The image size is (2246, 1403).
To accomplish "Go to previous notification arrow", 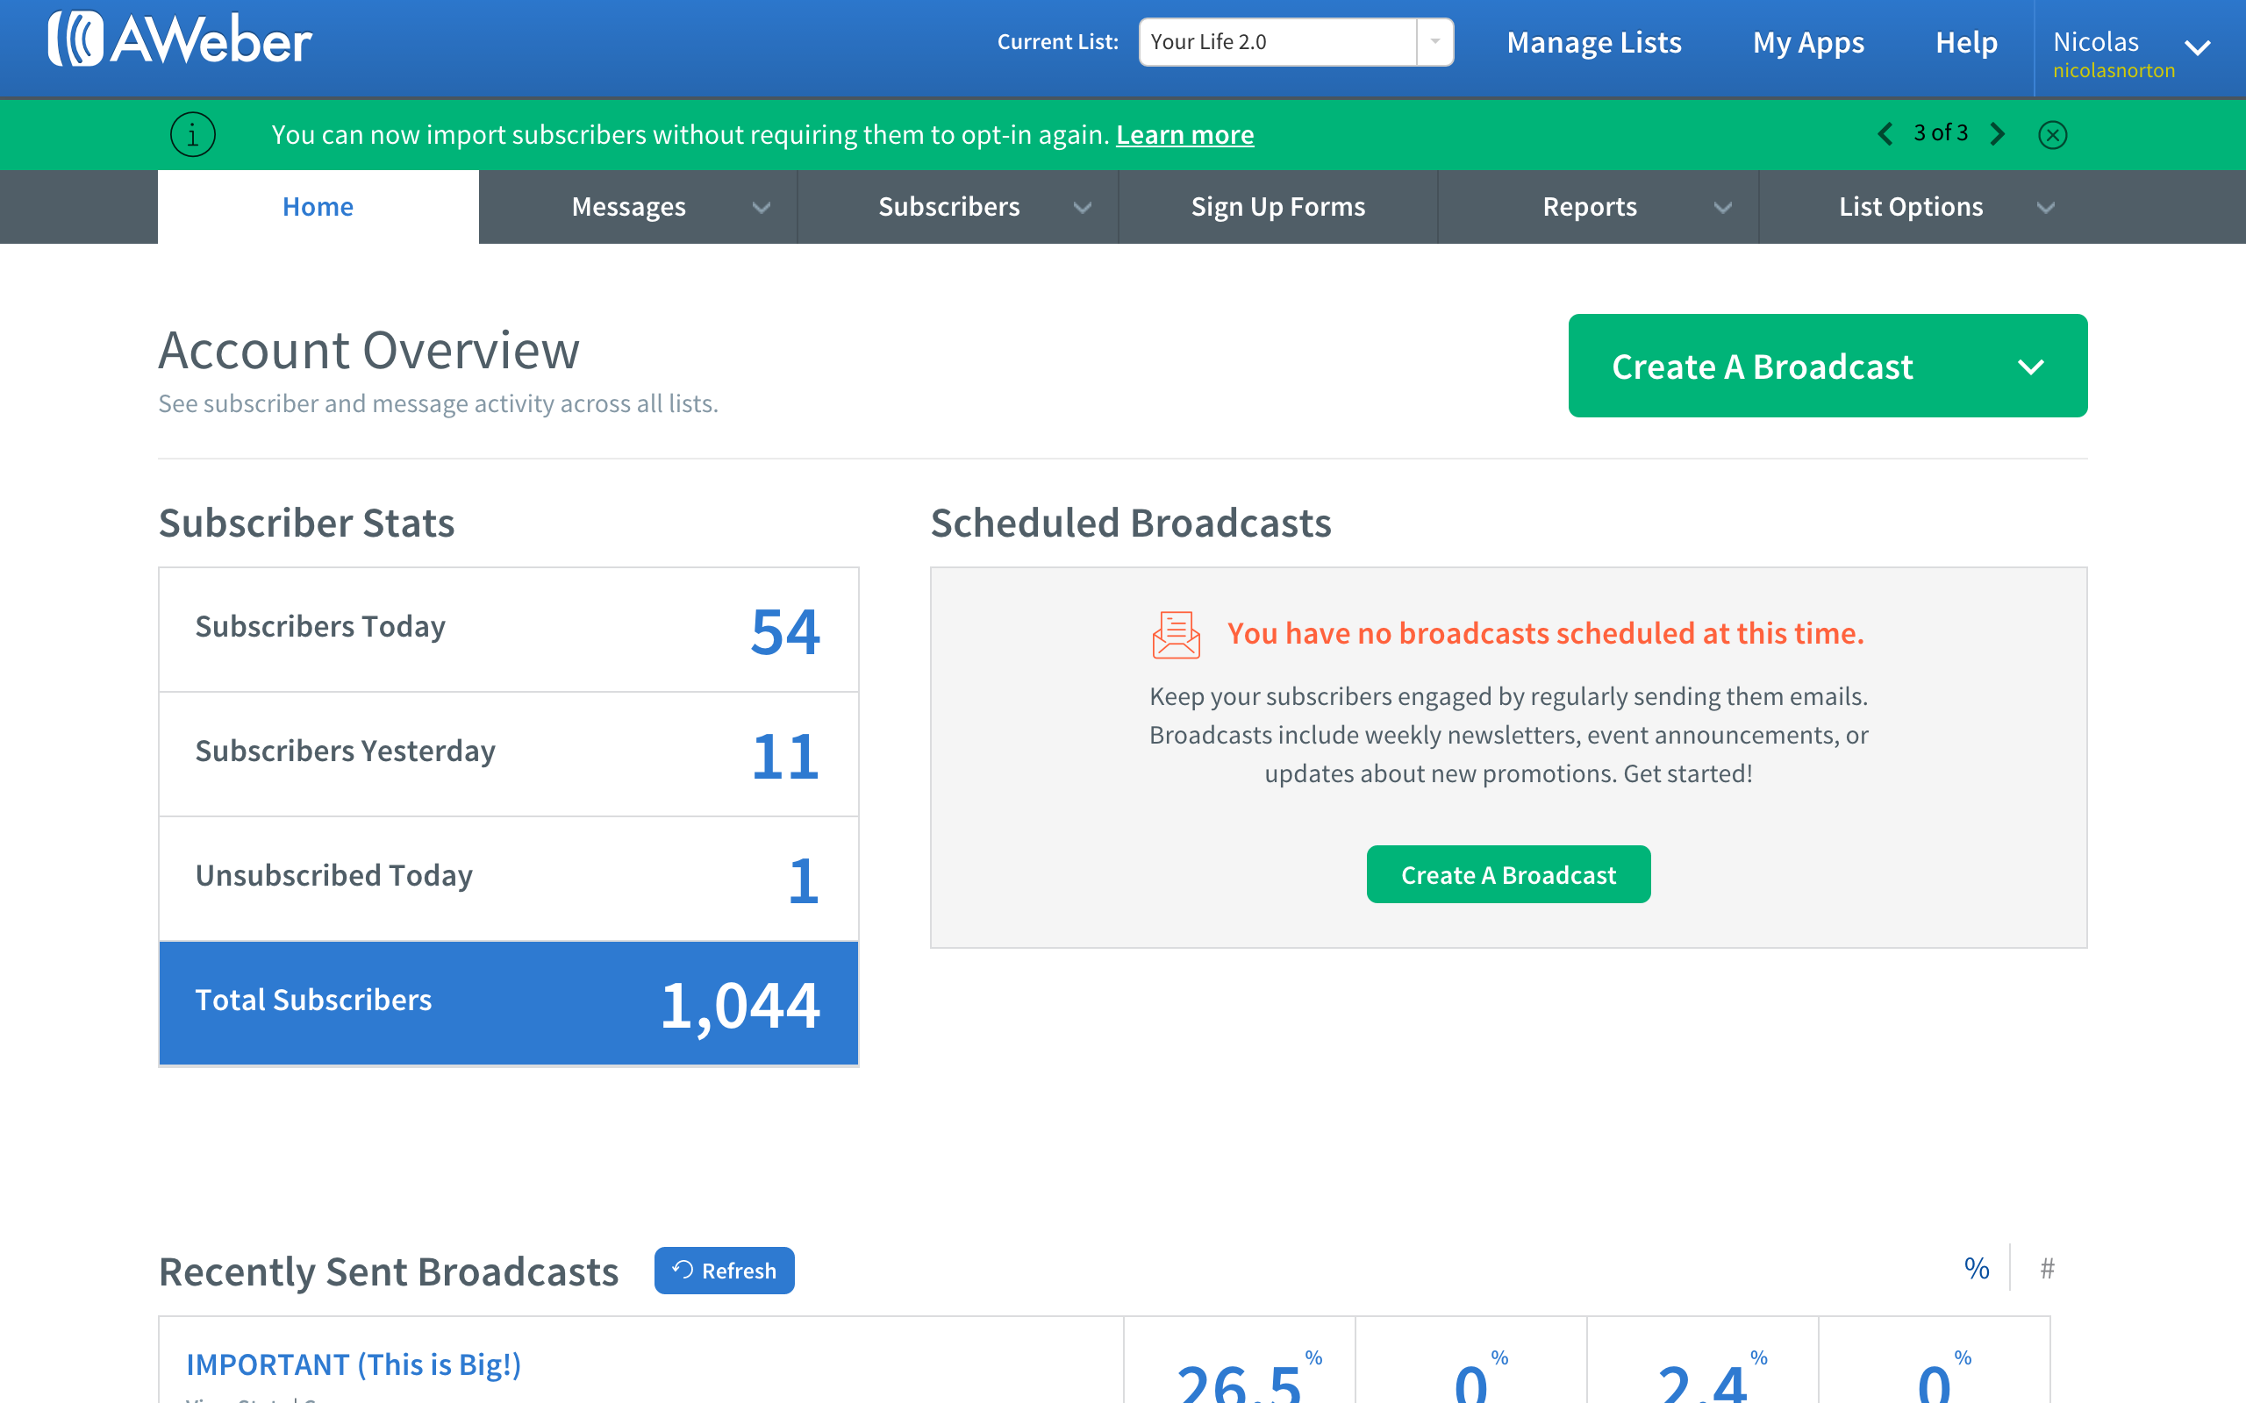I will pyautogui.click(x=1885, y=133).
